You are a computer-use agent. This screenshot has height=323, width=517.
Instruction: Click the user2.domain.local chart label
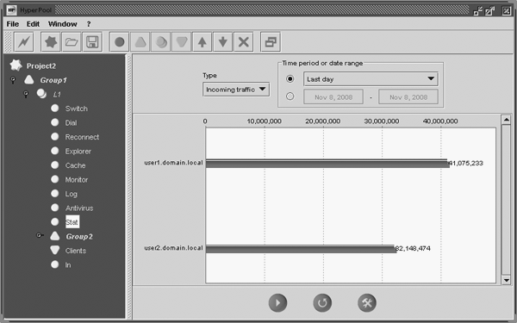pos(173,248)
